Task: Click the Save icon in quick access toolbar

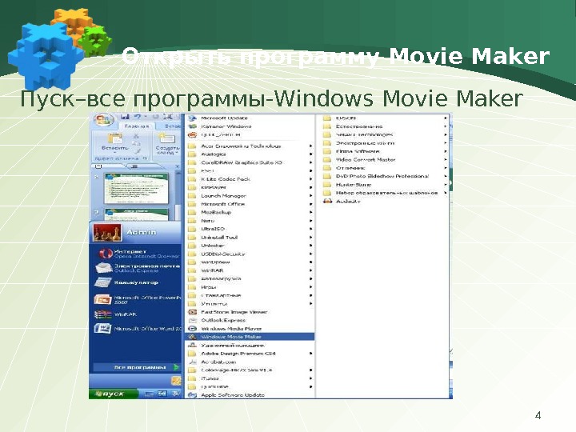Action: pos(125,117)
